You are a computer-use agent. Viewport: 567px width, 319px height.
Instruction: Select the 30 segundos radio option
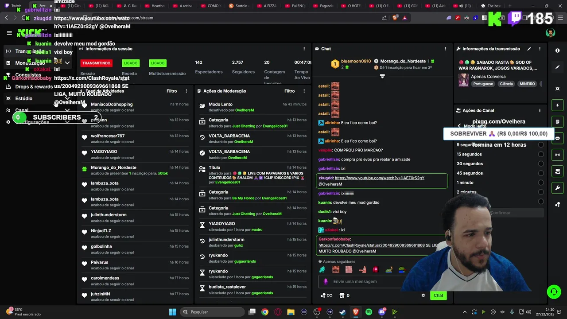541,163
